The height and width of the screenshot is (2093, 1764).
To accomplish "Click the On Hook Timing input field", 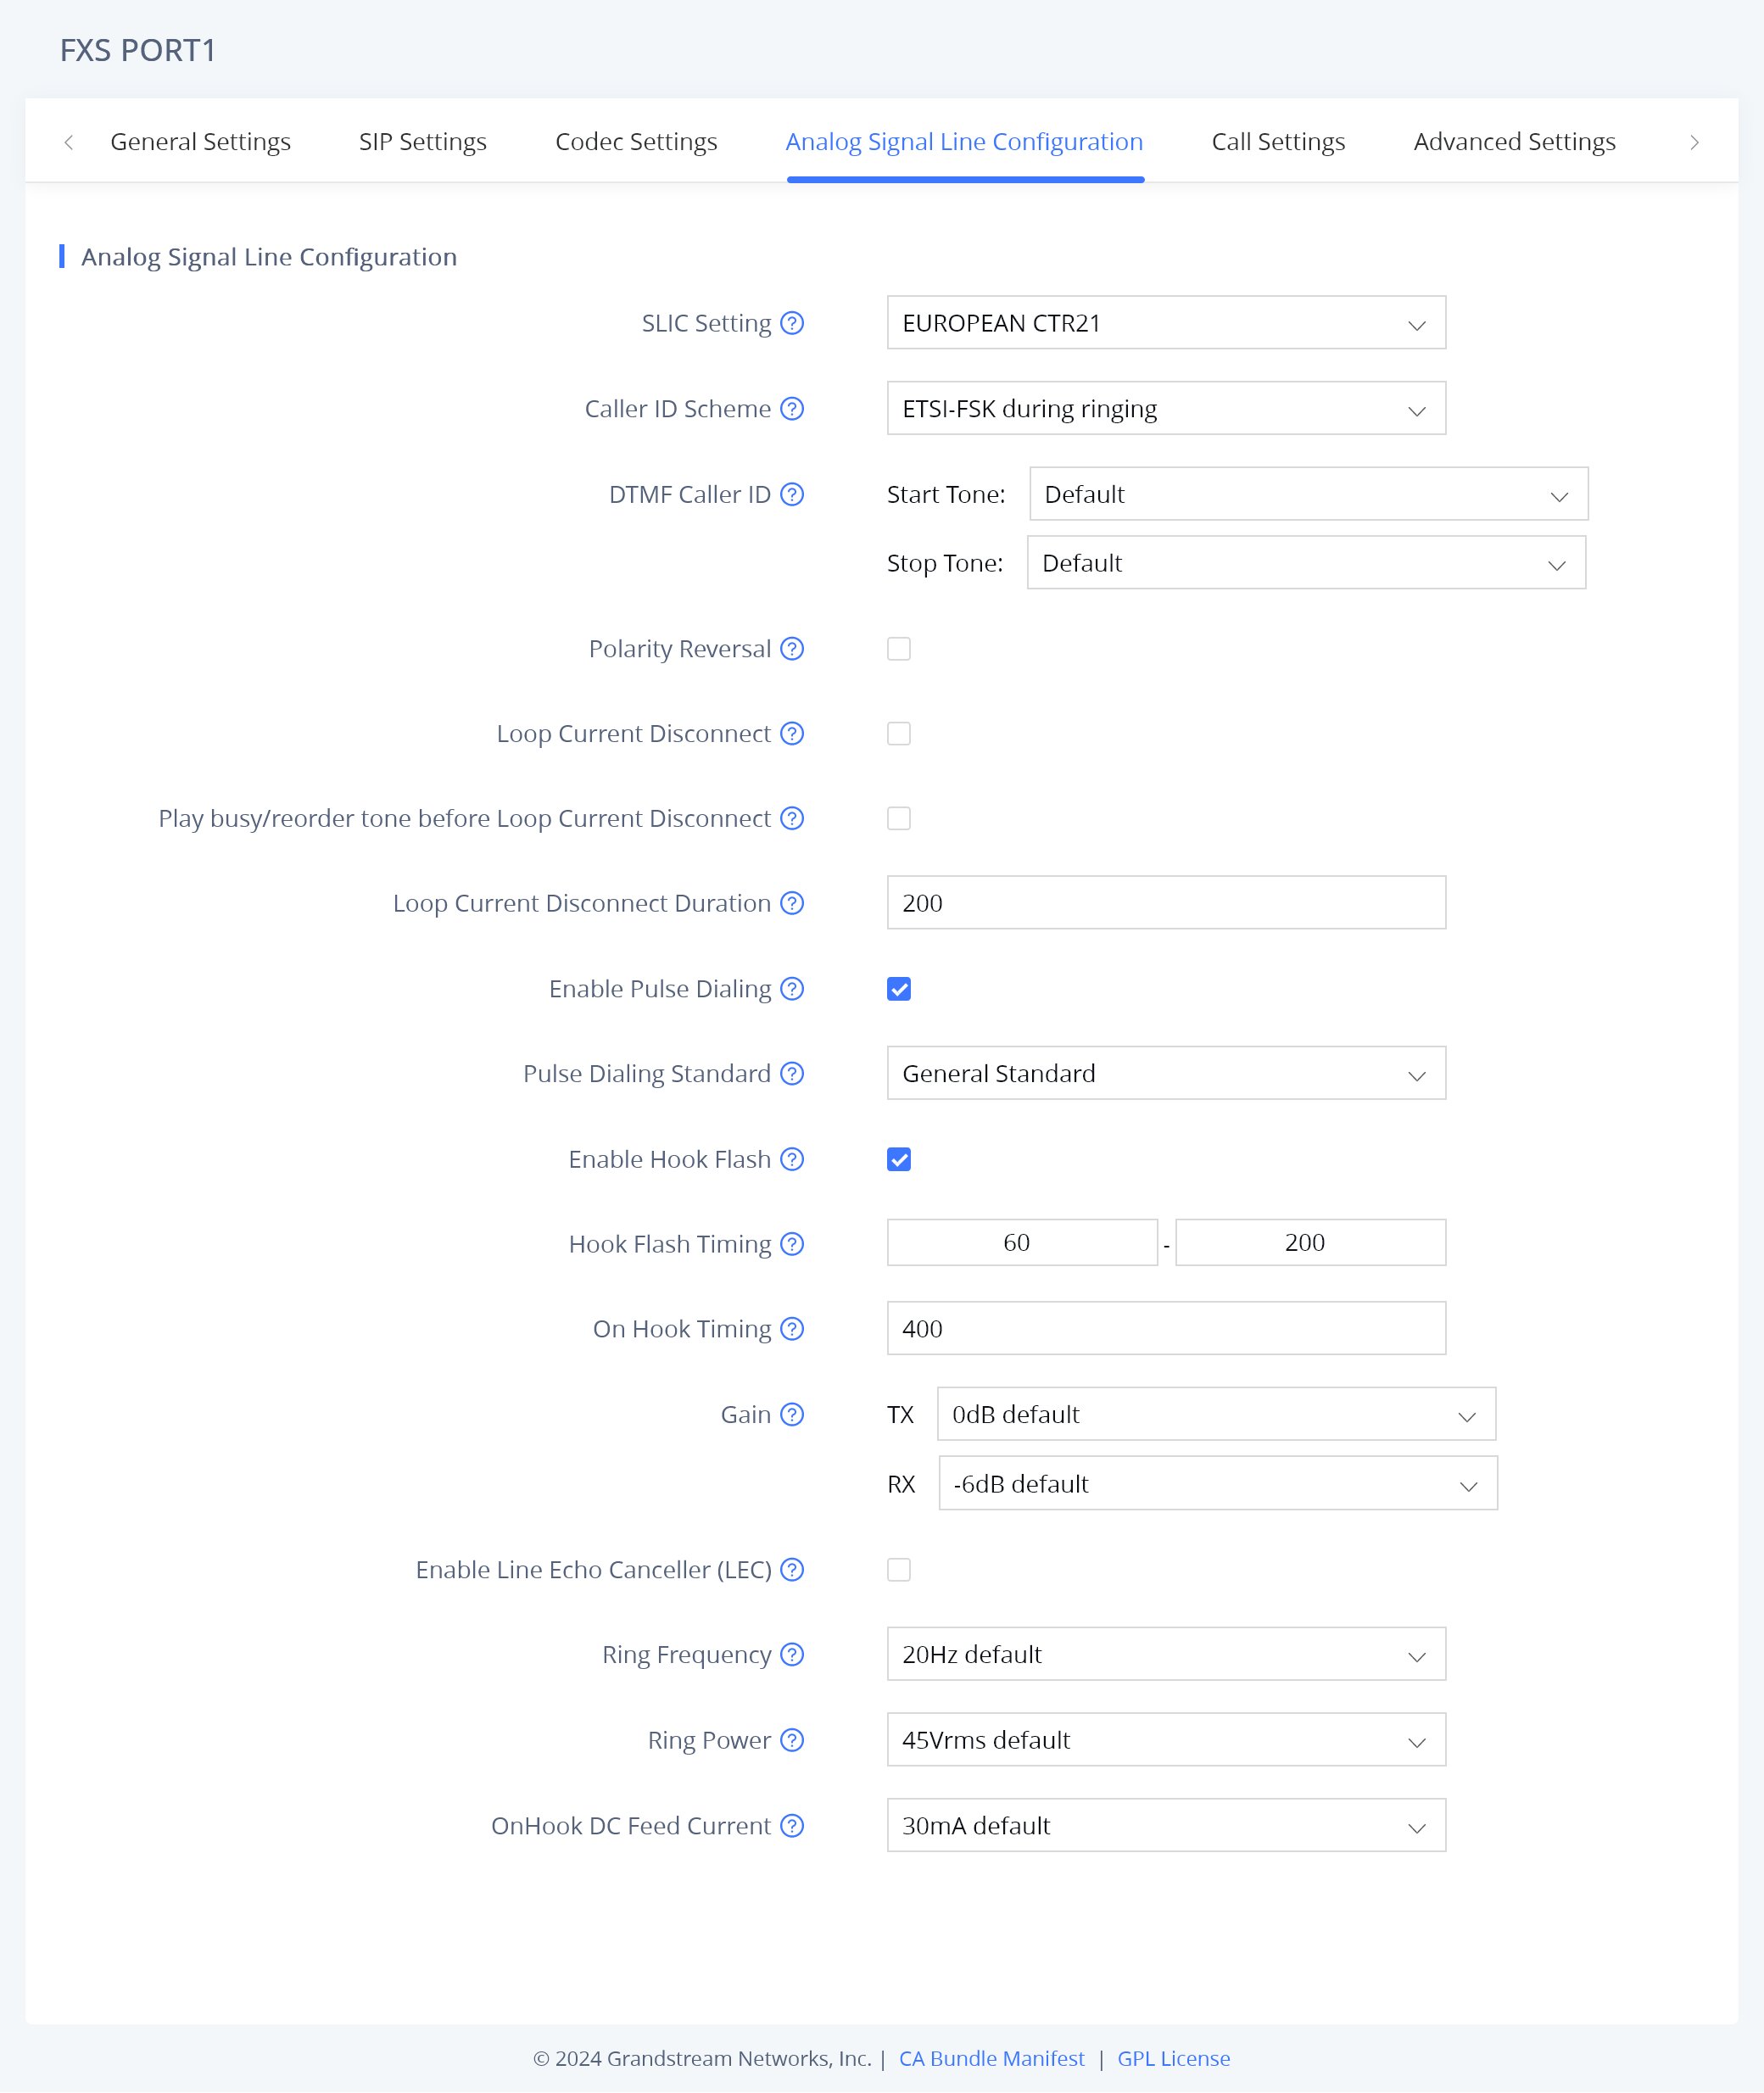I will [x=1165, y=1328].
